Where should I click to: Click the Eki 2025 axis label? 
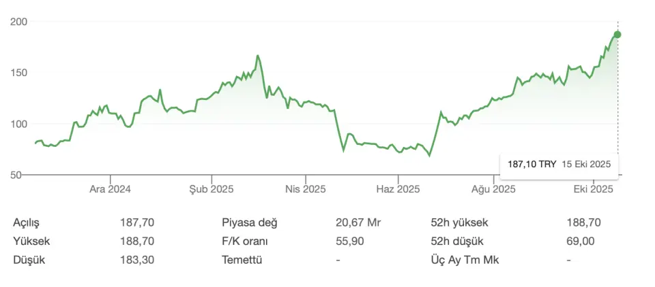click(594, 189)
